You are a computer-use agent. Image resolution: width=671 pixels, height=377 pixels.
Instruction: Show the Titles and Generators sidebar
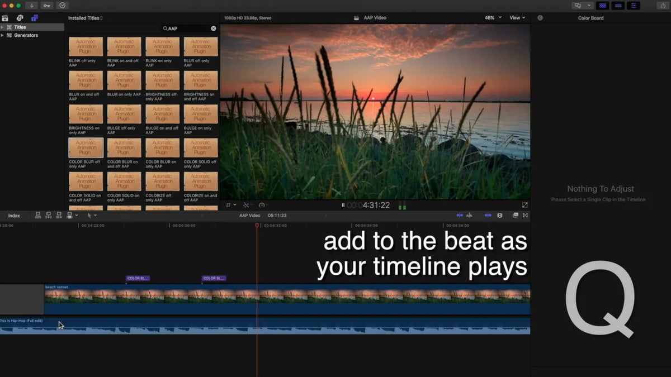35,18
